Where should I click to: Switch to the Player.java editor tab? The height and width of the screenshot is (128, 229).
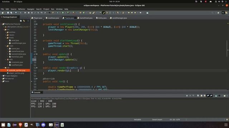[37, 18]
